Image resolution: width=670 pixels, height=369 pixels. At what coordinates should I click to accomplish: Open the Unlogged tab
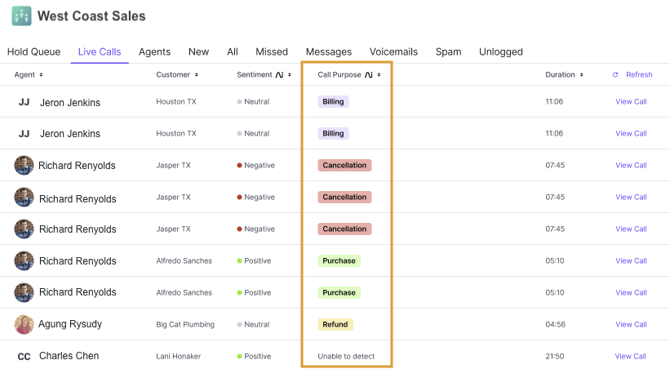[x=501, y=51]
